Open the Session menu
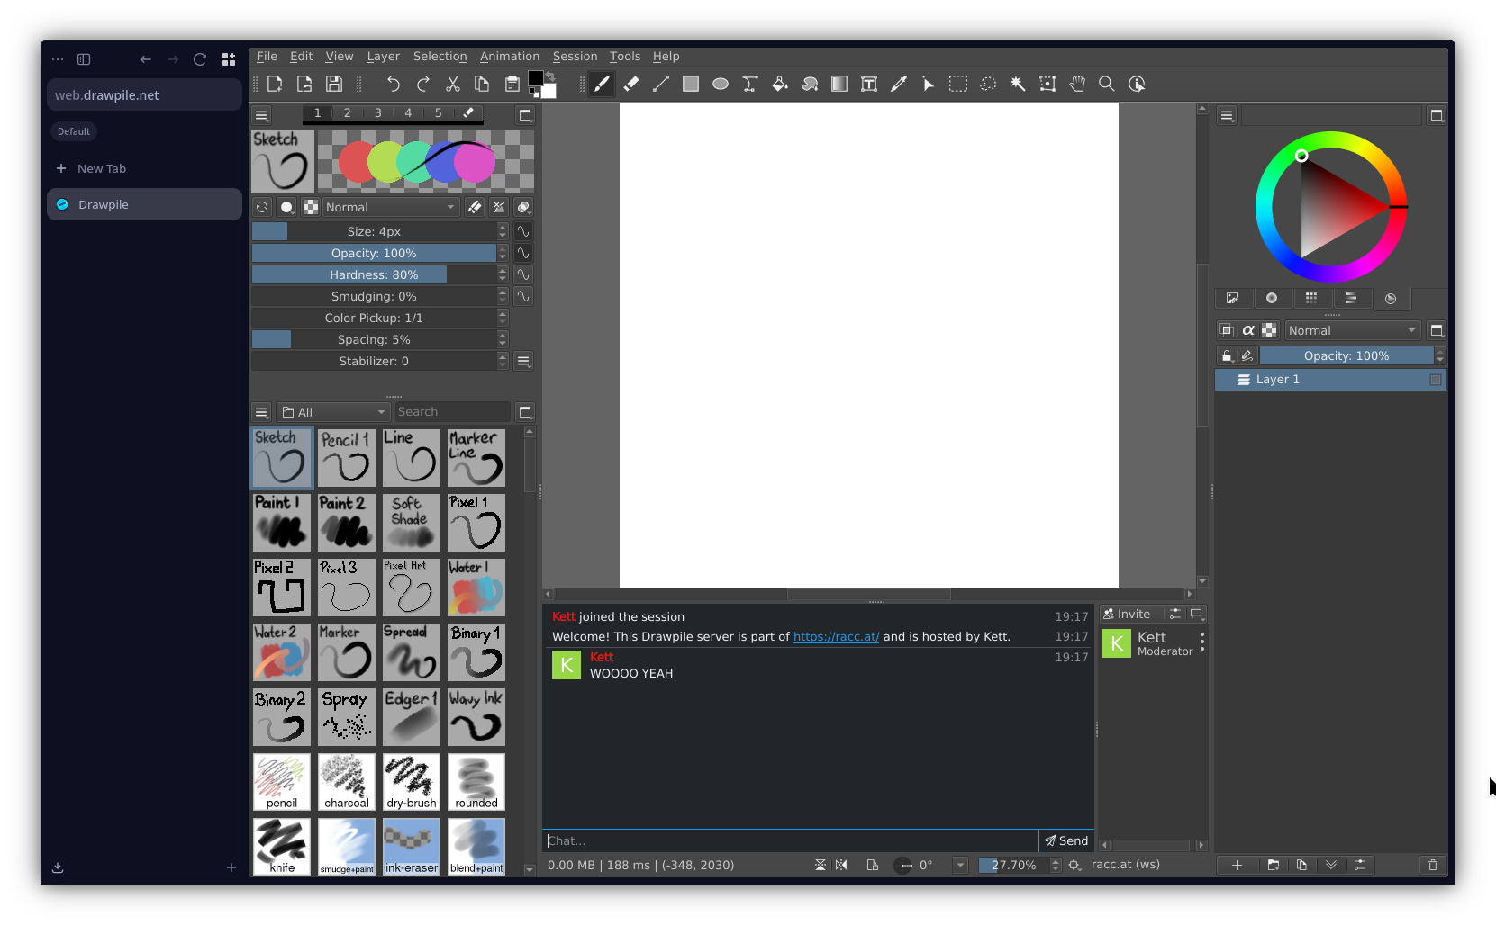Viewport: 1496px width, 925px height. point(575,56)
